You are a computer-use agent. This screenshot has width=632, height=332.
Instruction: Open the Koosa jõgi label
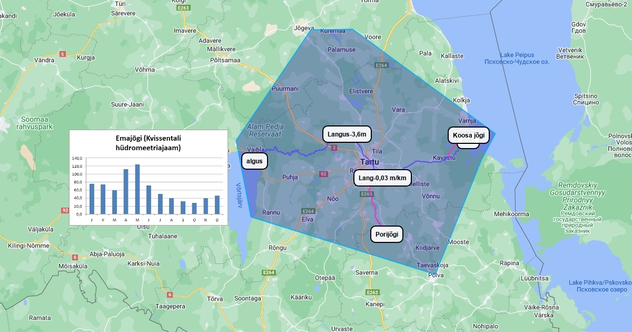468,135
